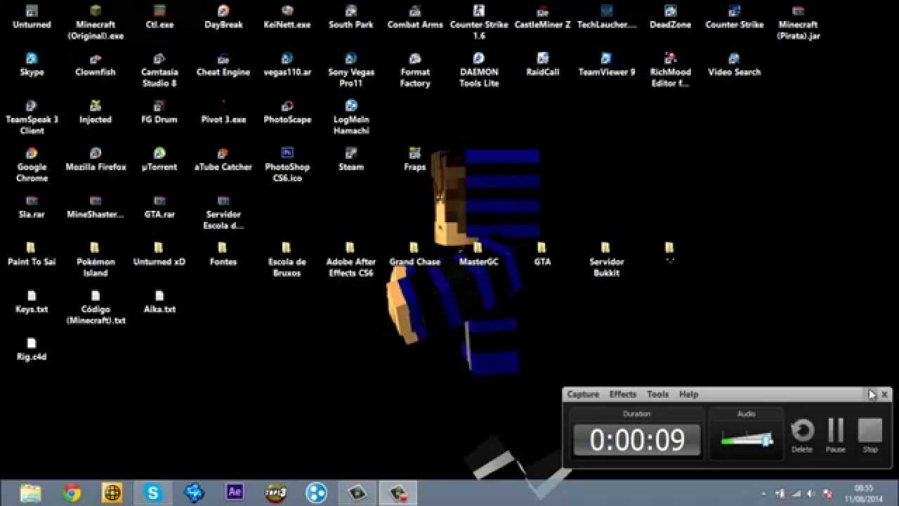
Task: Launch Chrome from the taskbar
Action: [x=72, y=493]
